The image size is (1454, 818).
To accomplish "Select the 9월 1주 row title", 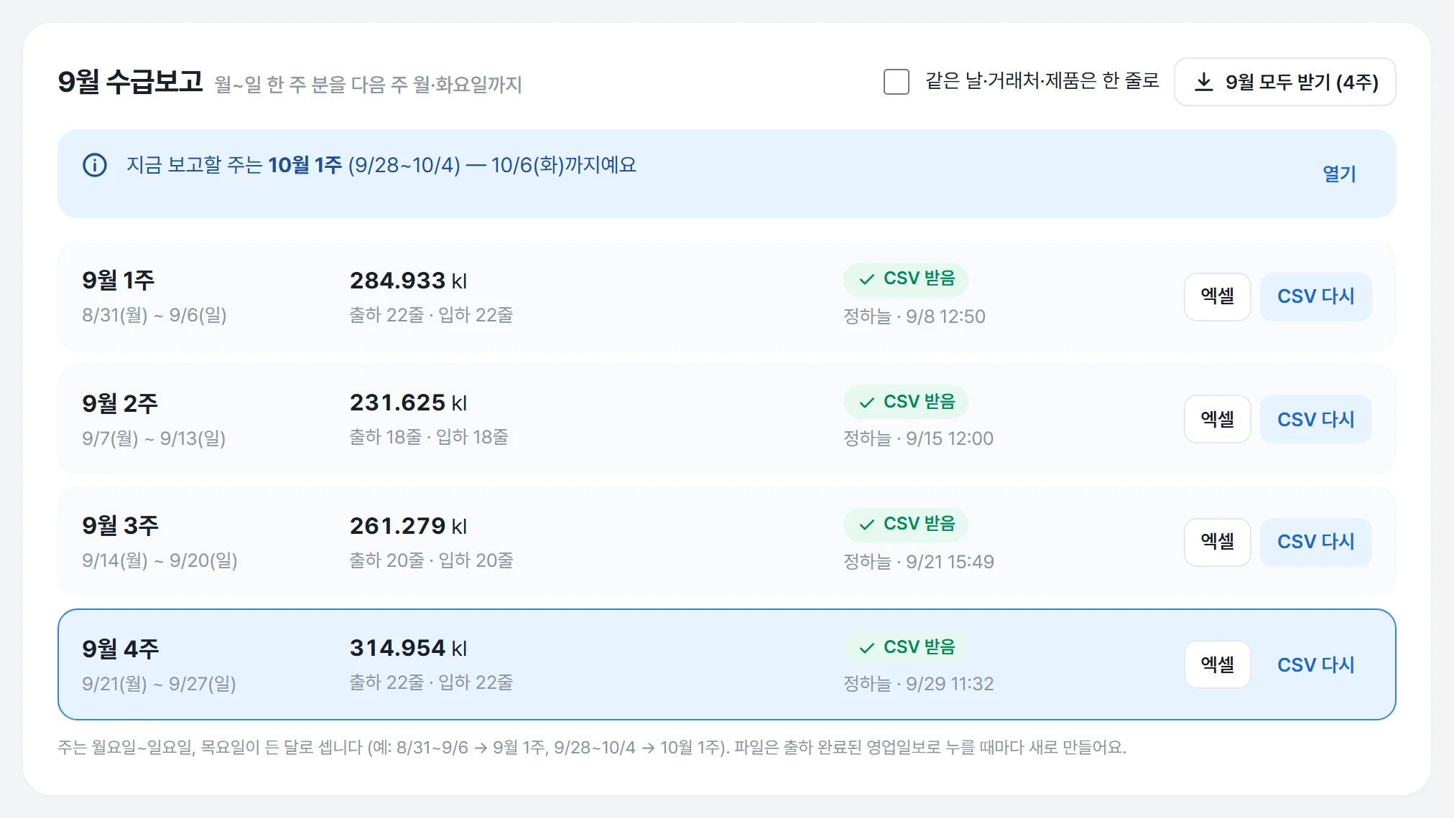I will [119, 280].
